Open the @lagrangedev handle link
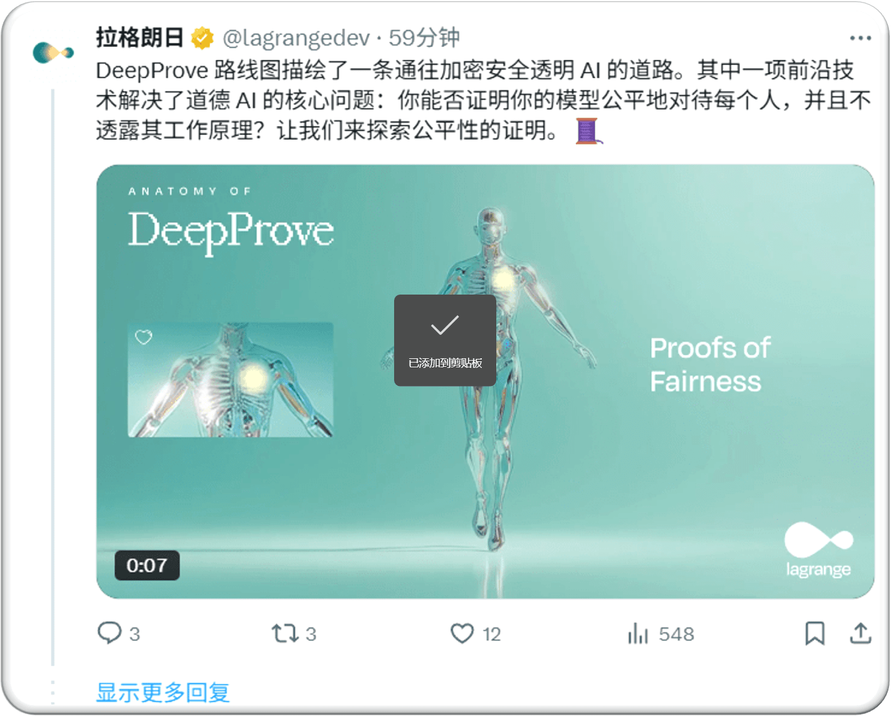The height and width of the screenshot is (716, 891). tap(296, 38)
